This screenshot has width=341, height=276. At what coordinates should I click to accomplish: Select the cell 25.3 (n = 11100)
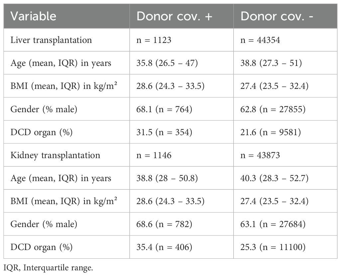coord(273,247)
